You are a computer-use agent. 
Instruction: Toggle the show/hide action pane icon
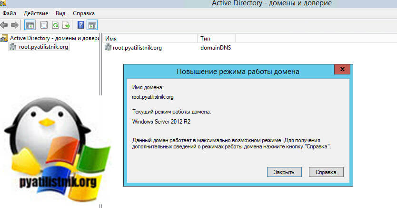(92, 25)
